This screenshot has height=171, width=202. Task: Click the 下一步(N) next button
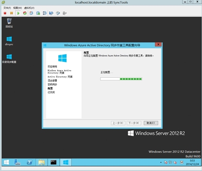point(134,123)
